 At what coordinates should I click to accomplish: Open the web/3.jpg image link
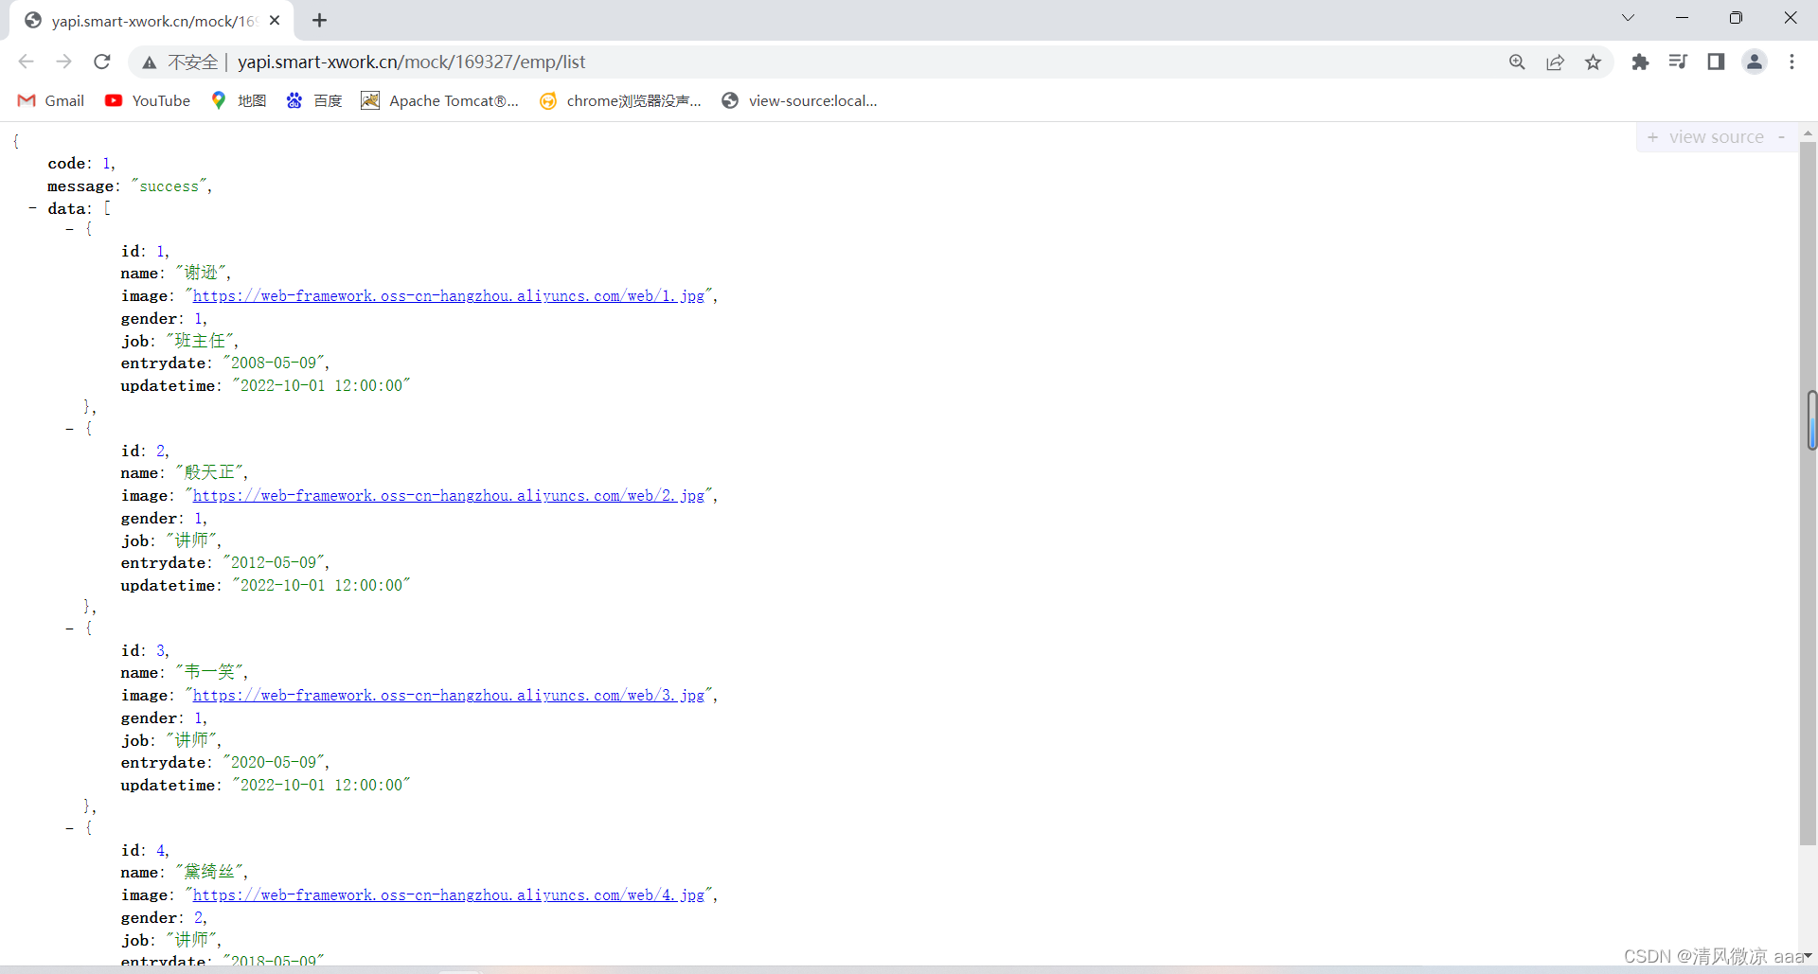(x=449, y=696)
